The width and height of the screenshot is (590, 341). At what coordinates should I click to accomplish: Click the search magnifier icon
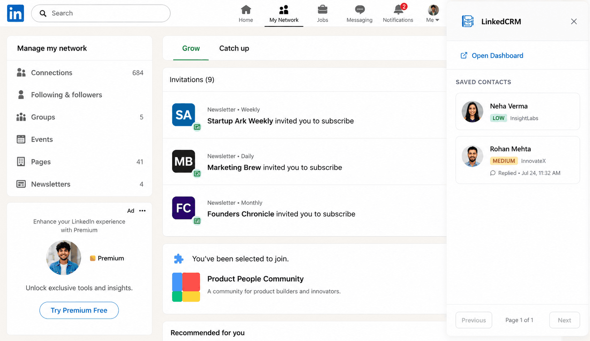[x=43, y=13]
